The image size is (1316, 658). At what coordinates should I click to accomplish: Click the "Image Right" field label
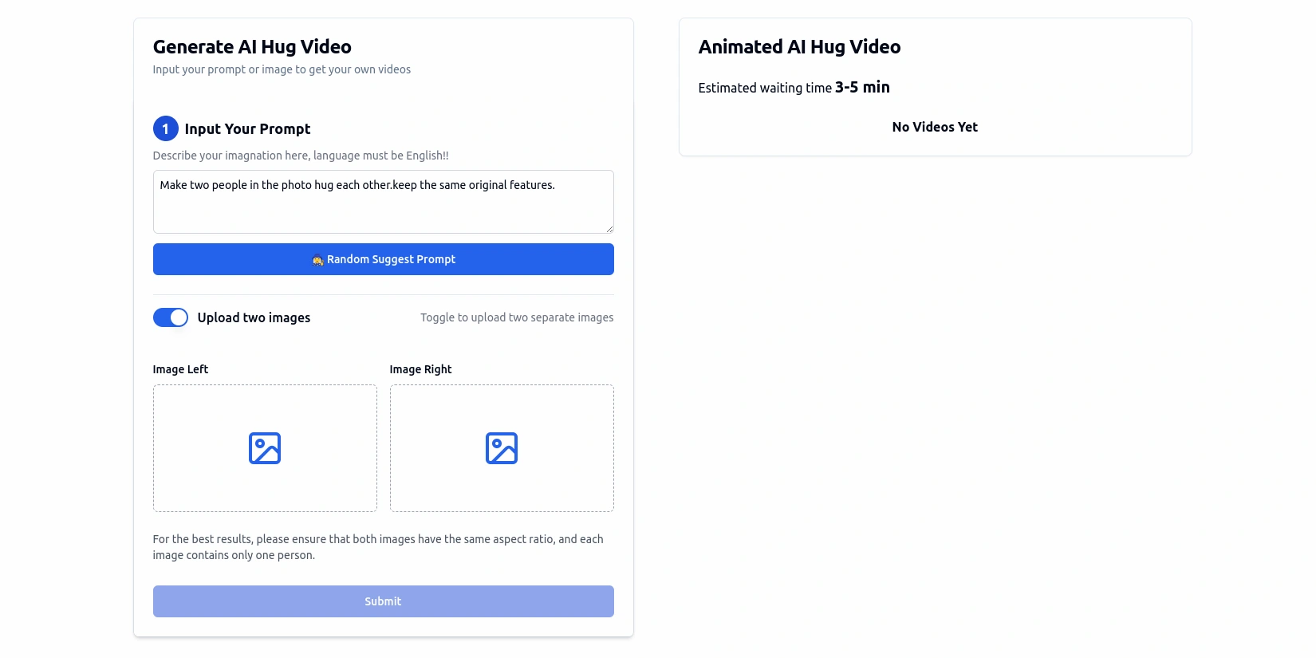point(420,369)
